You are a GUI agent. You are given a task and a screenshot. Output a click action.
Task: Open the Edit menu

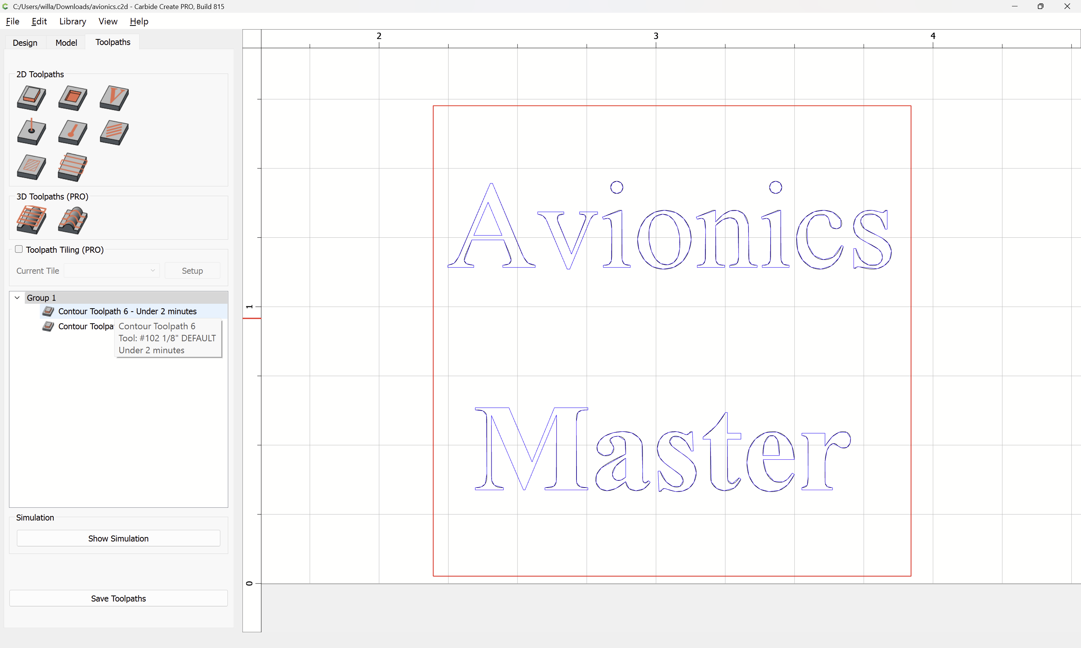coord(39,21)
